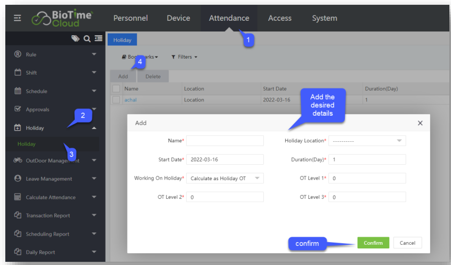
Task: Click the Cancel button in dialog
Action: pos(407,243)
